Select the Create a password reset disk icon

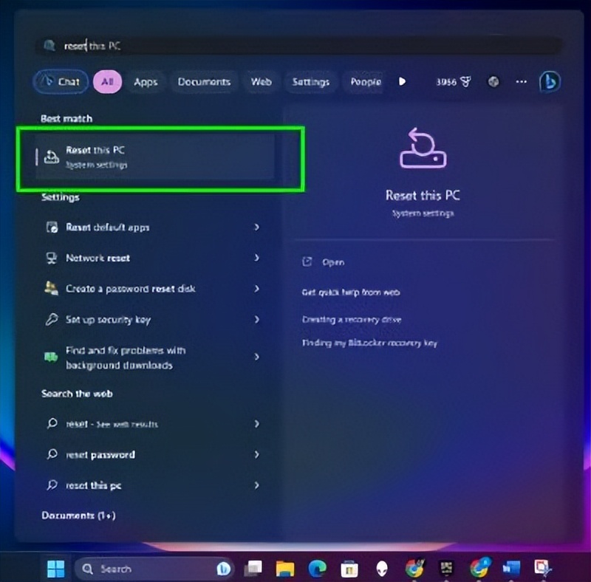click(51, 289)
